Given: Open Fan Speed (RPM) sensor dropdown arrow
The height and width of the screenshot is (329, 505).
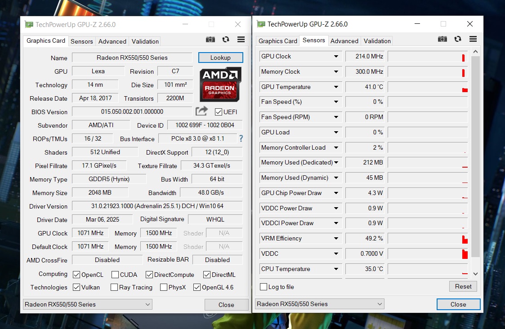Looking at the screenshot, I should (336, 117).
